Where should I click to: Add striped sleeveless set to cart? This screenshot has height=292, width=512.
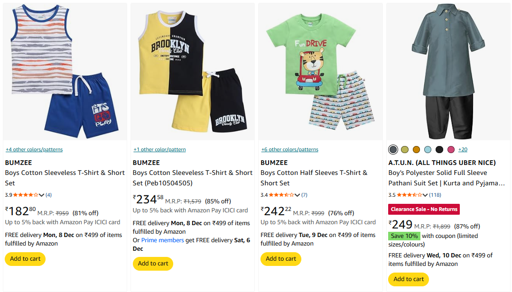click(25, 259)
